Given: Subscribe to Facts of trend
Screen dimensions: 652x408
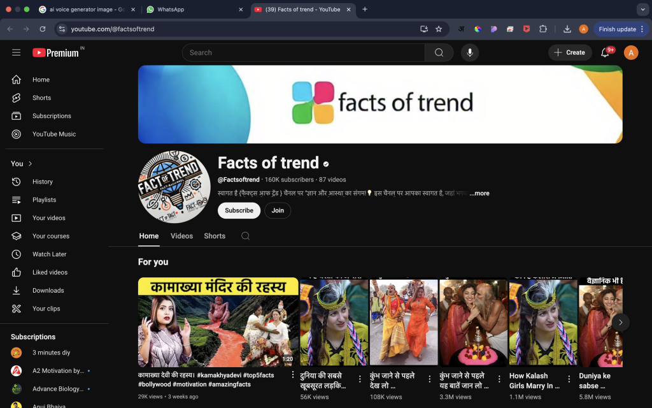Looking at the screenshot, I should pyautogui.click(x=239, y=210).
